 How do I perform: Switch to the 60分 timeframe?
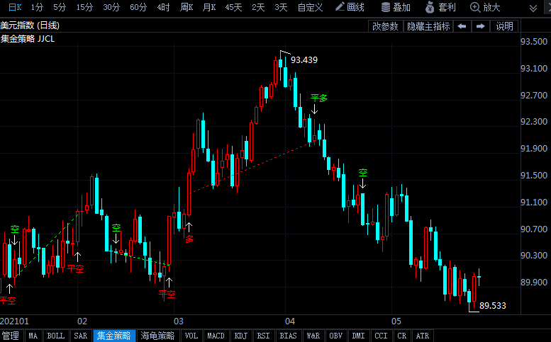click(138, 7)
